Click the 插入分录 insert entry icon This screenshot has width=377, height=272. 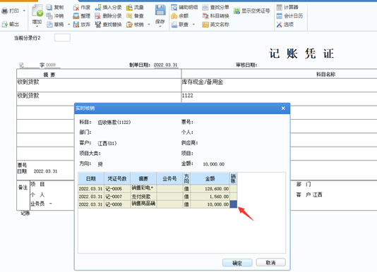(98, 8)
